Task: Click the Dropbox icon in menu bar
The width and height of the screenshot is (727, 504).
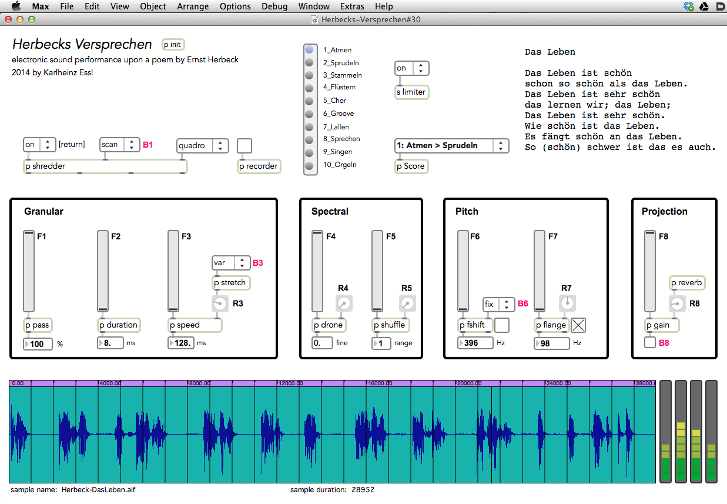Action: coord(689,6)
